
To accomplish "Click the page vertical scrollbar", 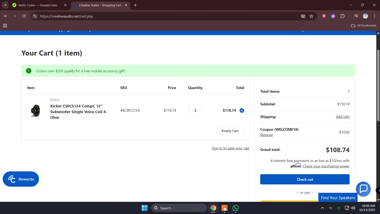I will tap(378, 86).
